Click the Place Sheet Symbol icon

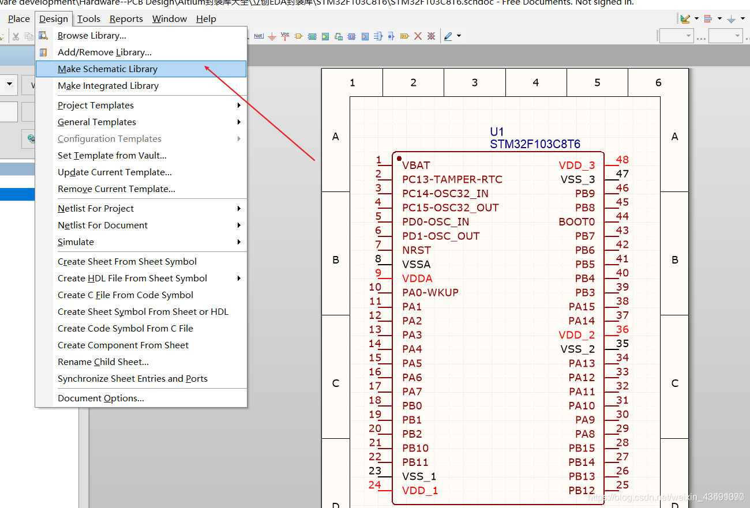point(312,36)
